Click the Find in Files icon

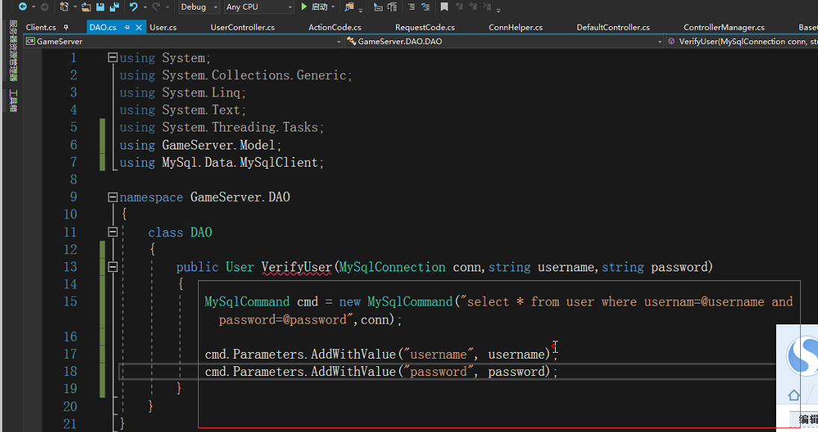pyautogui.click(x=349, y=7)
